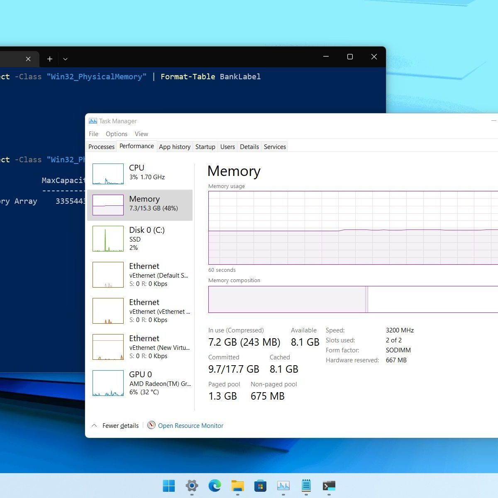Open Microsoft Store from the taskbar
498x498 pixels.
(x=260, y=486)
